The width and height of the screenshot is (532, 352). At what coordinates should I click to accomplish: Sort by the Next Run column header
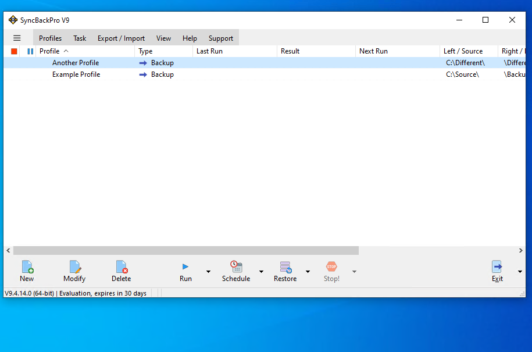point(398,51)
